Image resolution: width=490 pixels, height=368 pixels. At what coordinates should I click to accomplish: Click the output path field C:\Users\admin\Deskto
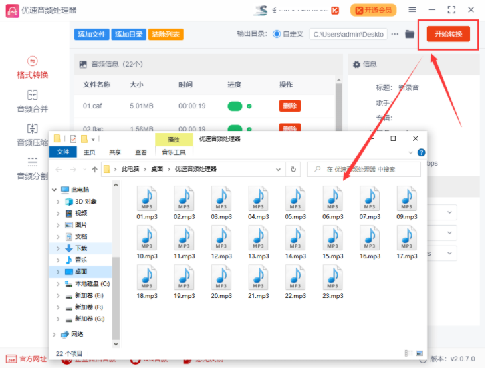click(348, 34)
